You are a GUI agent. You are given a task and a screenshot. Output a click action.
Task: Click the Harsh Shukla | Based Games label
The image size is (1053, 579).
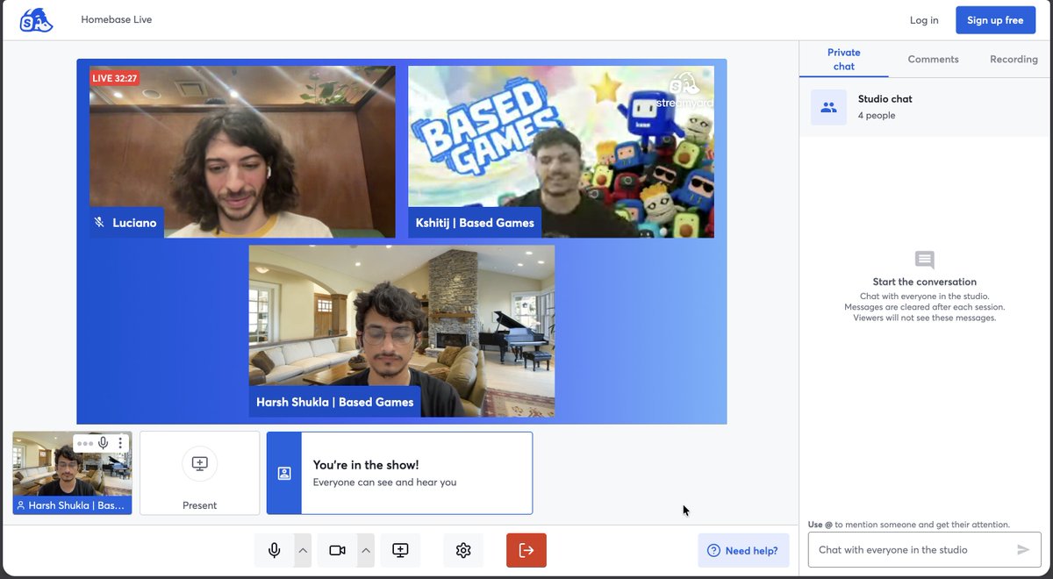(x=334, y=403)
